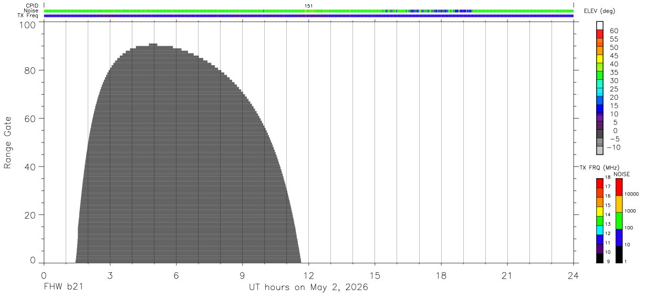Click the '24' UT hour tick label
645x298 pixels.
click(x=573, y=276)
